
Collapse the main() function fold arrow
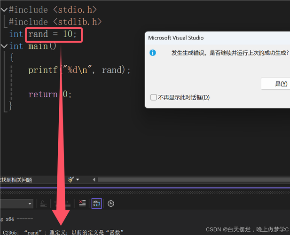tap(4, 46)
